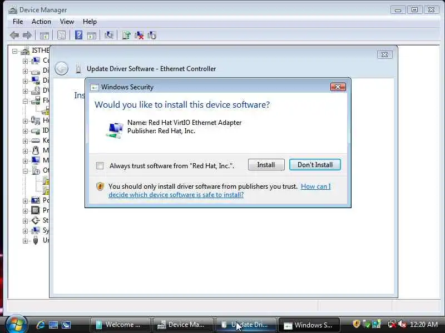Click Switch Between Windows quick launch icon
This screenshot has height=333, width=445.
66,325
